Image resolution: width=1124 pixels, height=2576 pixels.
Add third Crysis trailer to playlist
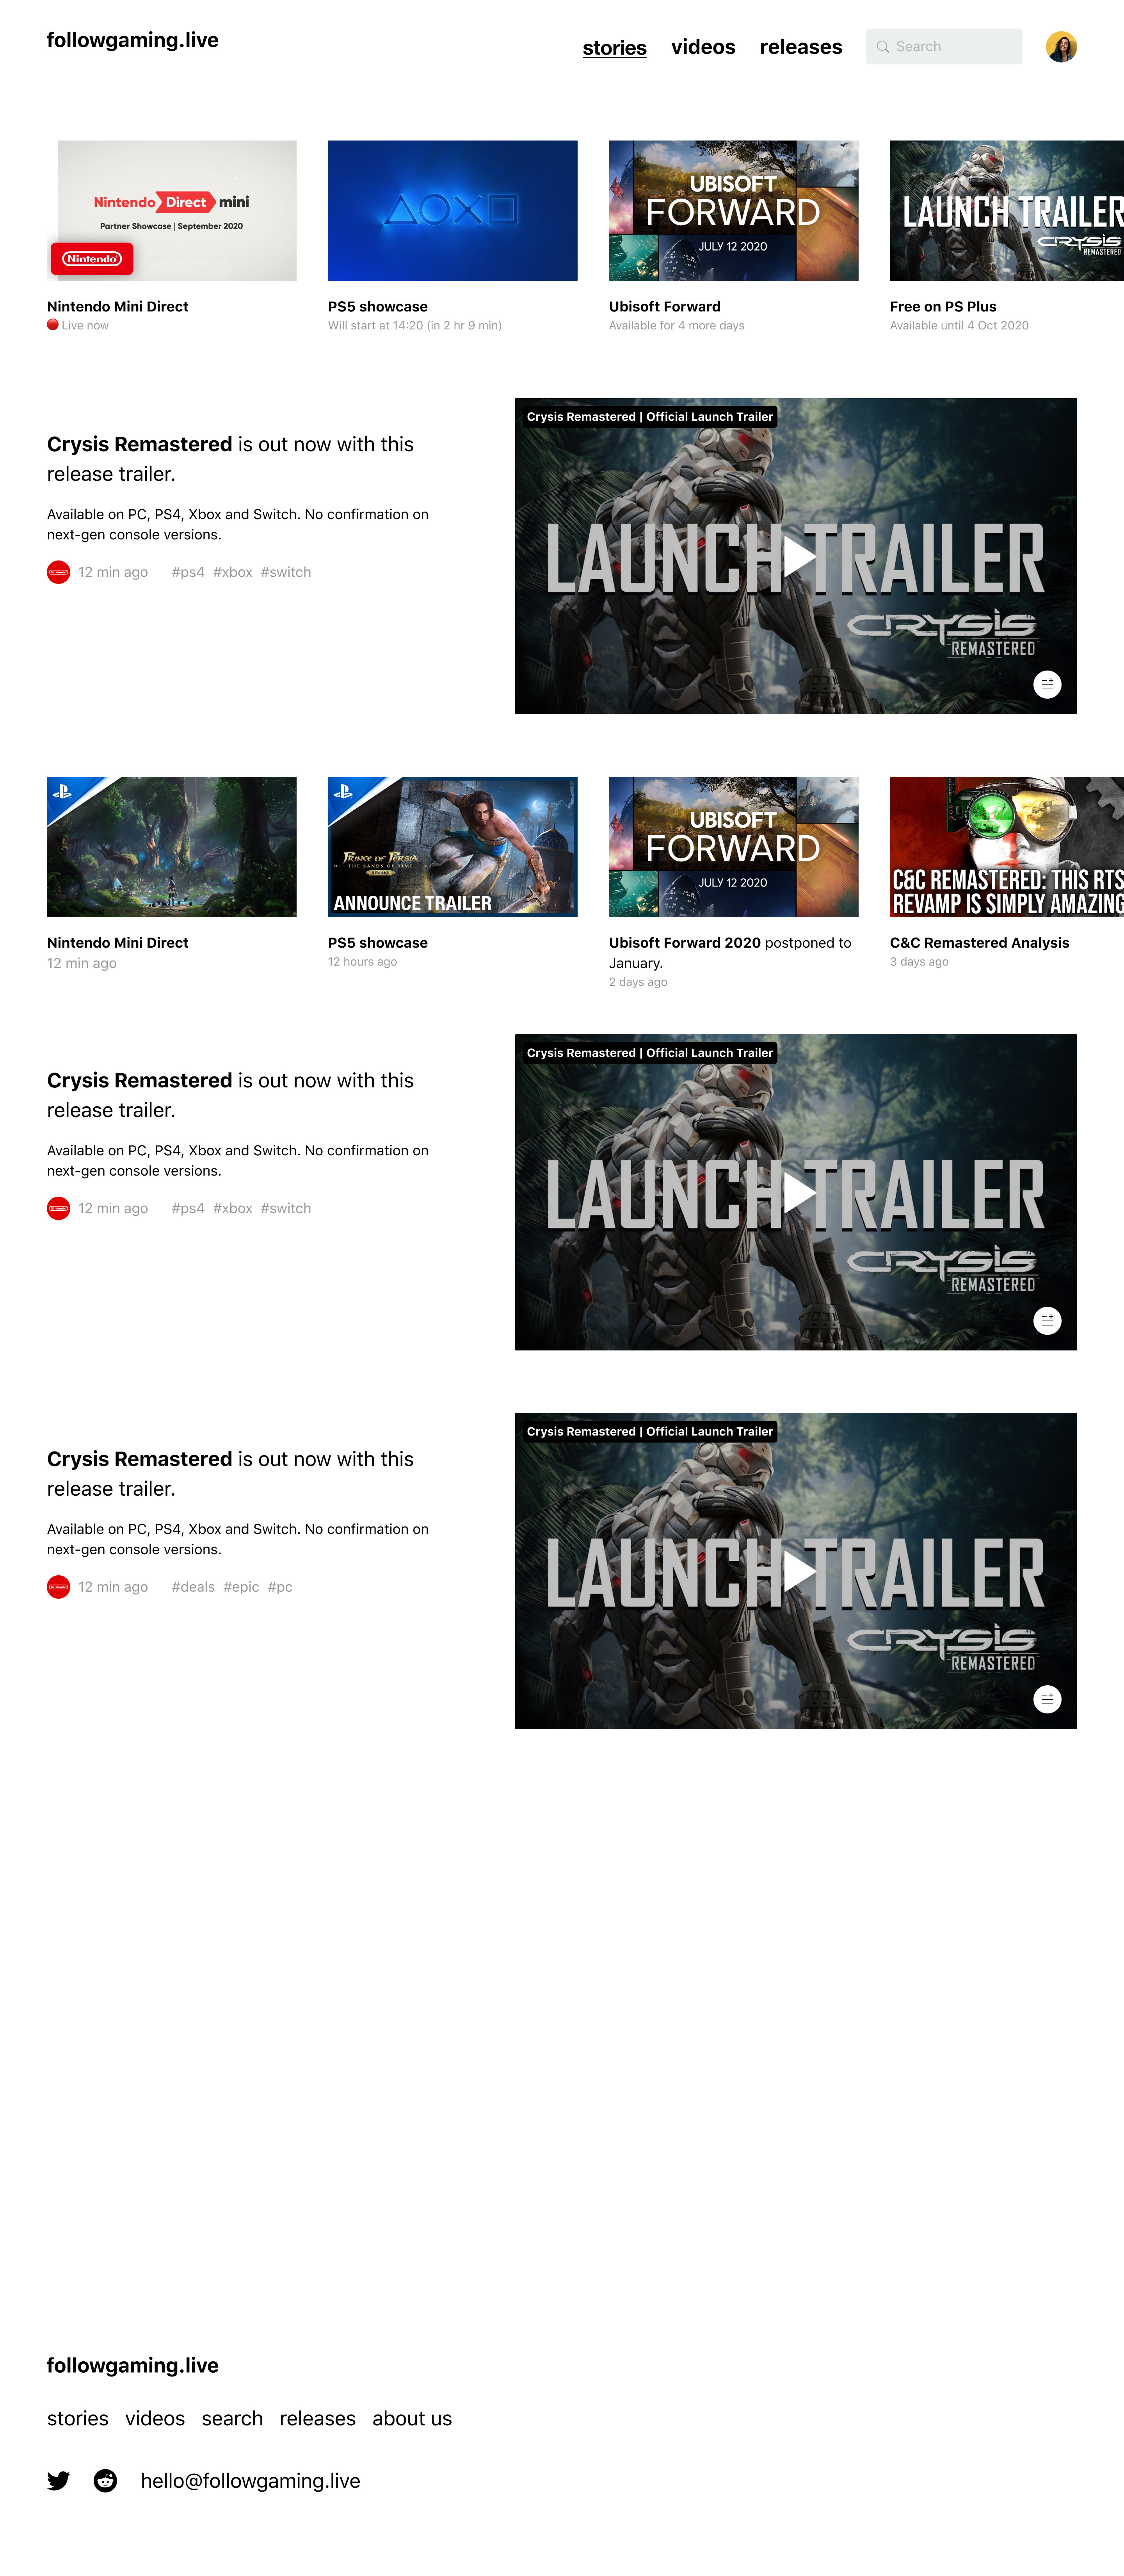tap(1047, 1699)
